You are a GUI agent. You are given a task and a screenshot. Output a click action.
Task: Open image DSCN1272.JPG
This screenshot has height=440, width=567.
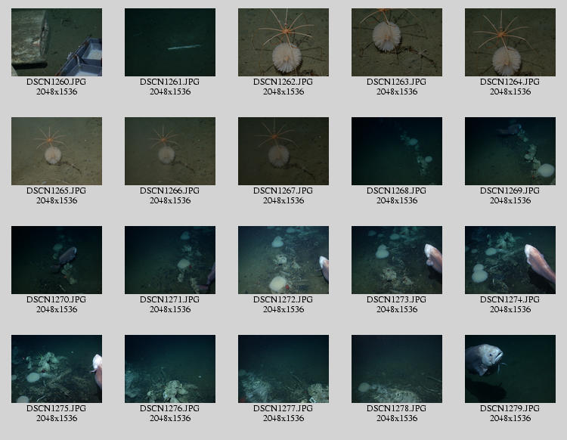tap(283, 260)
